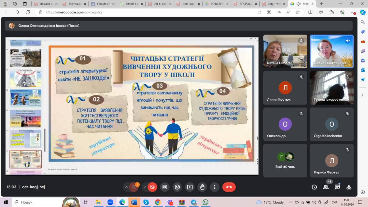368x207 pixels.
Task: Open Read aloud (A) icon in address bar
Action: [x=288, y=12]
